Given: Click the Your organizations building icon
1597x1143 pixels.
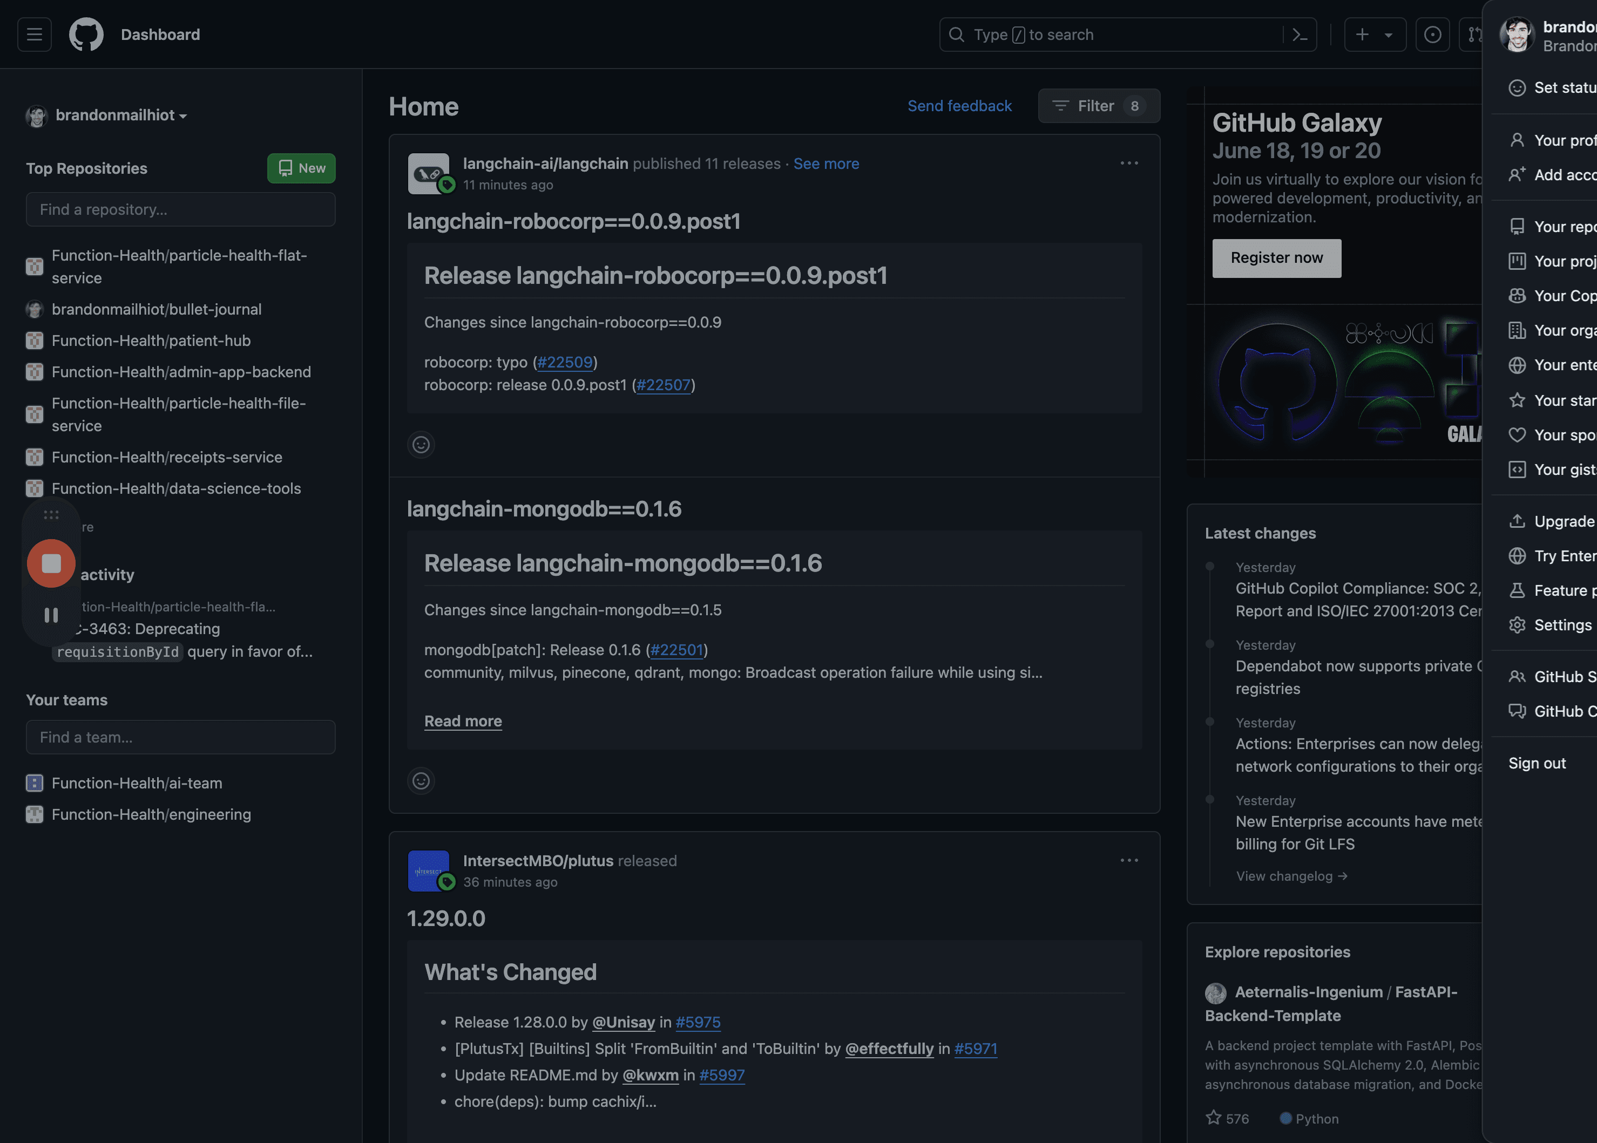Looking at the screenshot, I should pyautogui.click(x=1517, y=330).
